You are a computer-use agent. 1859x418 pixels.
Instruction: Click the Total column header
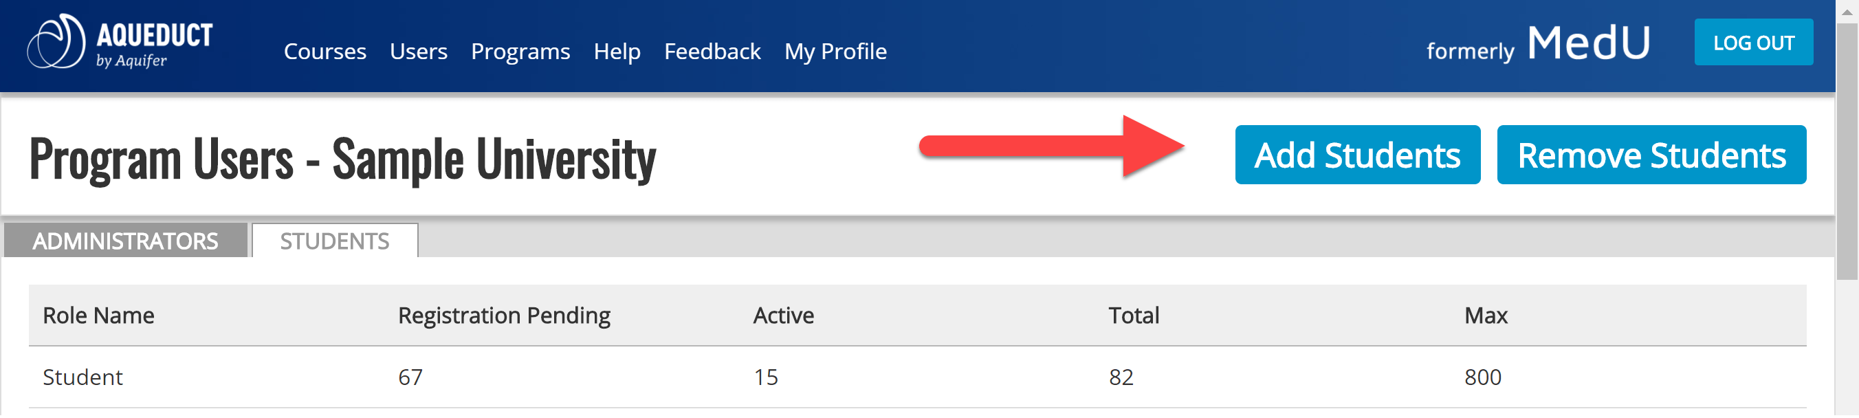pos(1134,316)
